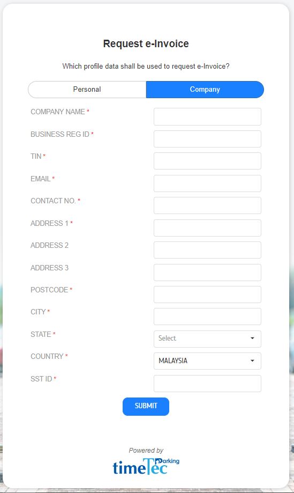Select the ADDRESS 2 input field
The width and height of the screenshot is (294, 493).
[x=207, y=250]
